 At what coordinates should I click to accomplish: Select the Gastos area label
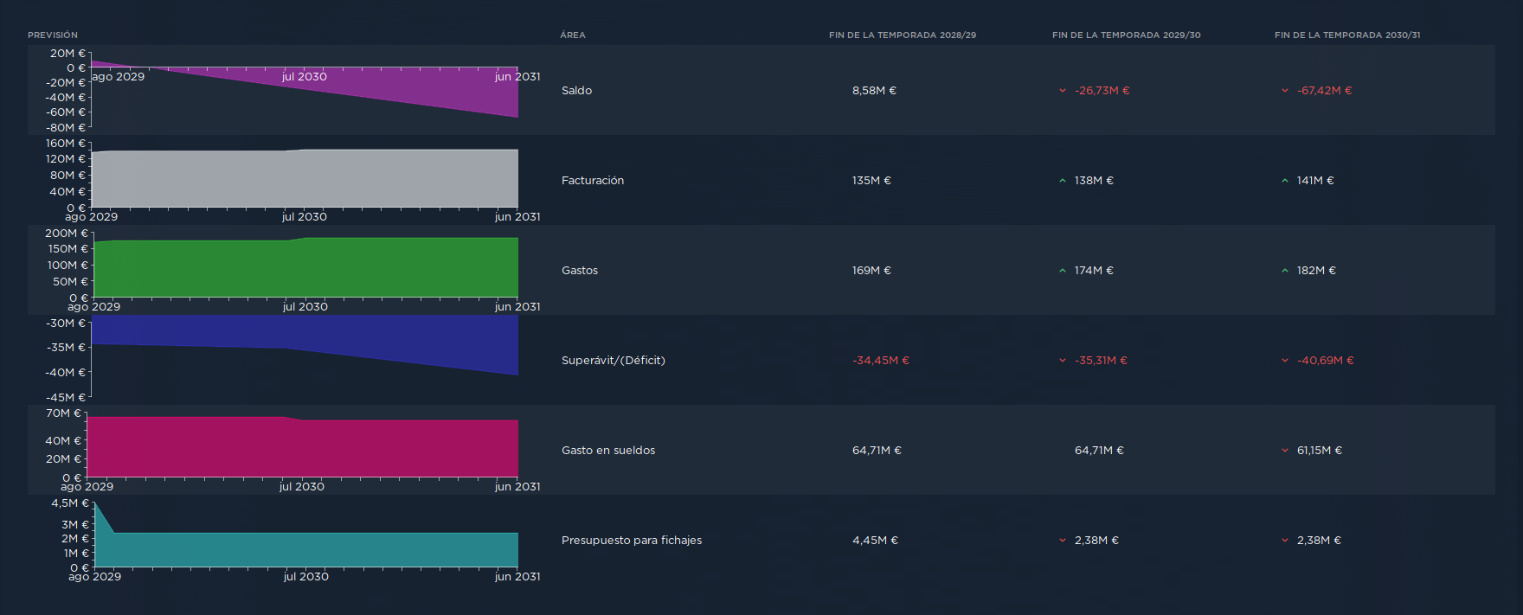[x=580, y=271]
